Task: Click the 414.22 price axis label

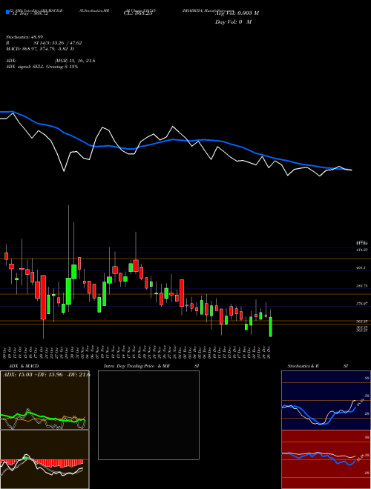Action: tap(361, 250)
